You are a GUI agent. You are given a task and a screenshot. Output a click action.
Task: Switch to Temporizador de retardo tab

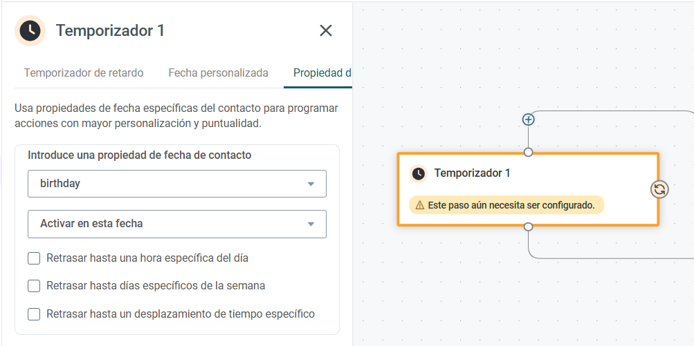pyautogui.click(x=84, y=73)
